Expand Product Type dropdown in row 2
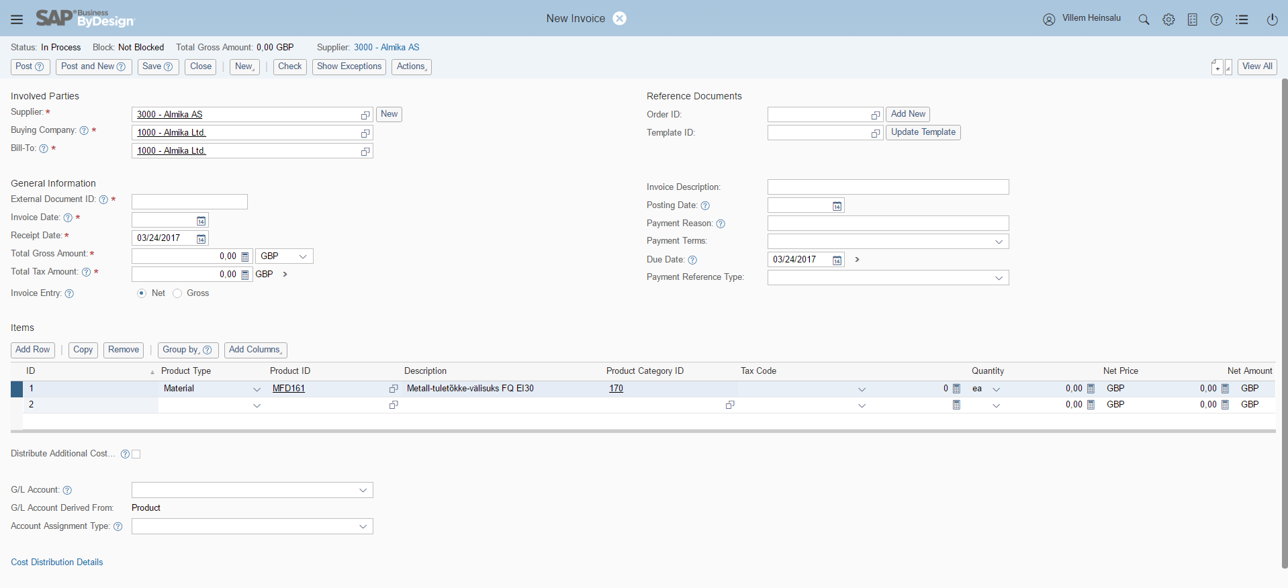 coord(257,405)
